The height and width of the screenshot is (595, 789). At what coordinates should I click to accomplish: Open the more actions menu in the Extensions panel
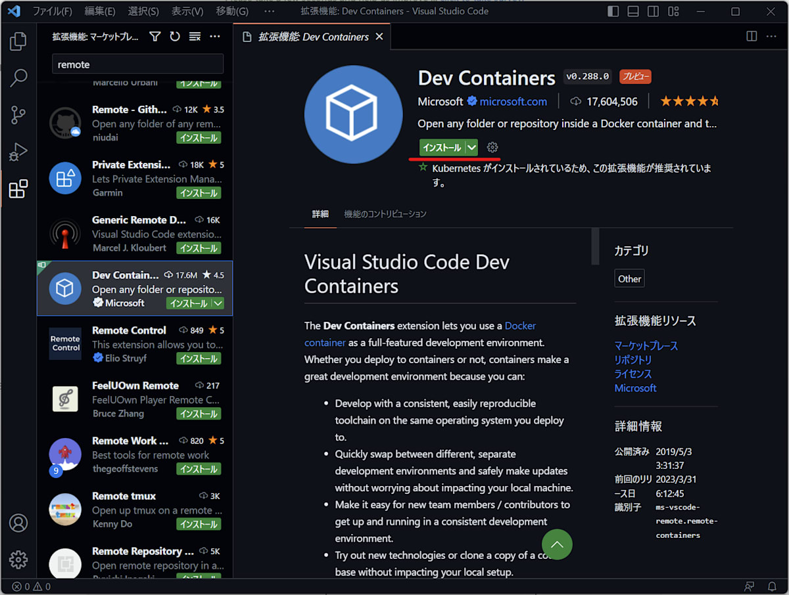[214, 37]
